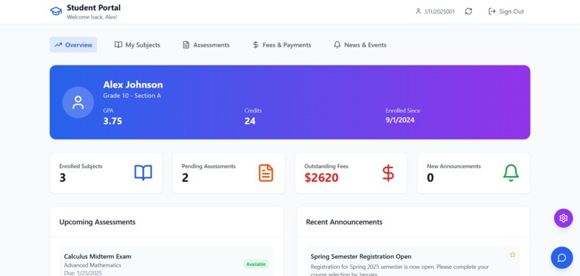Open the Calculus Midterm Exam entry
The image size is (580, 276).
click(x=166, y=262)
